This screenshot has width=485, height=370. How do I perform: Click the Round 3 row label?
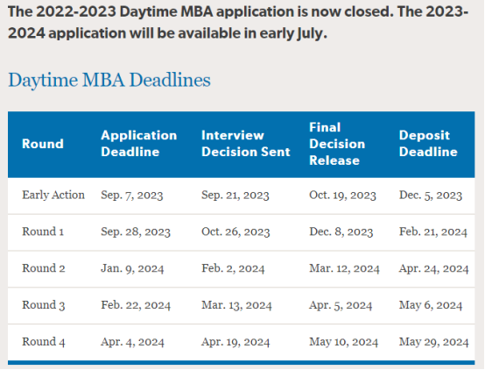pyautogui.click(x=44, y=305)
